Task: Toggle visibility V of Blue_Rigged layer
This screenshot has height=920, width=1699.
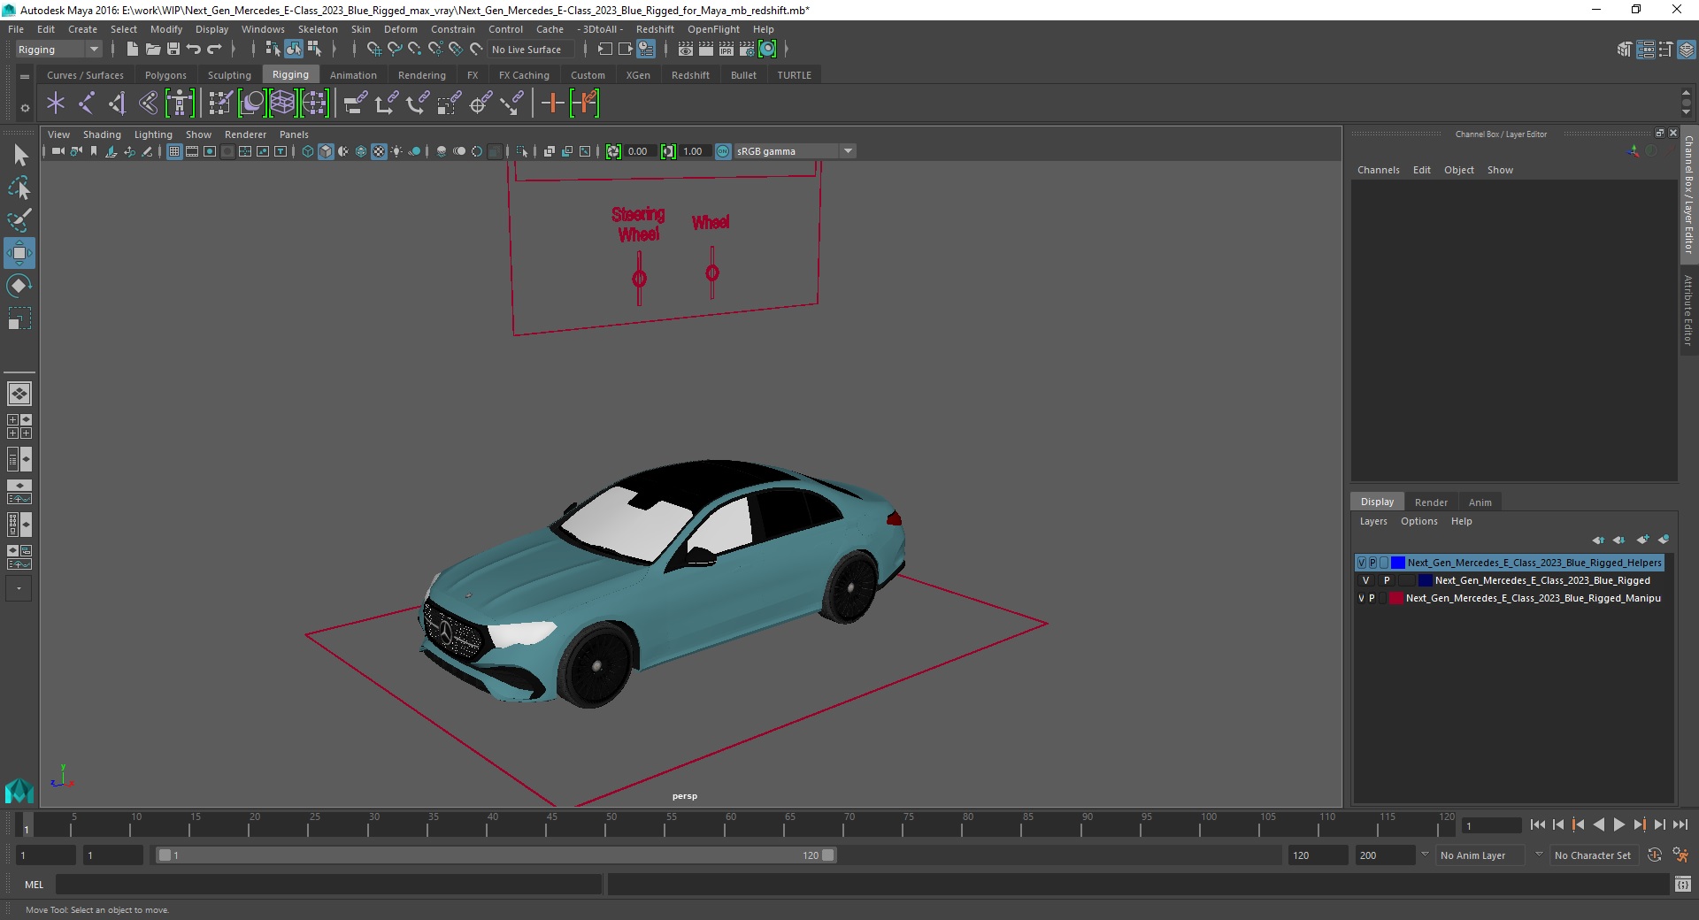Action: tap(1365, 580)
